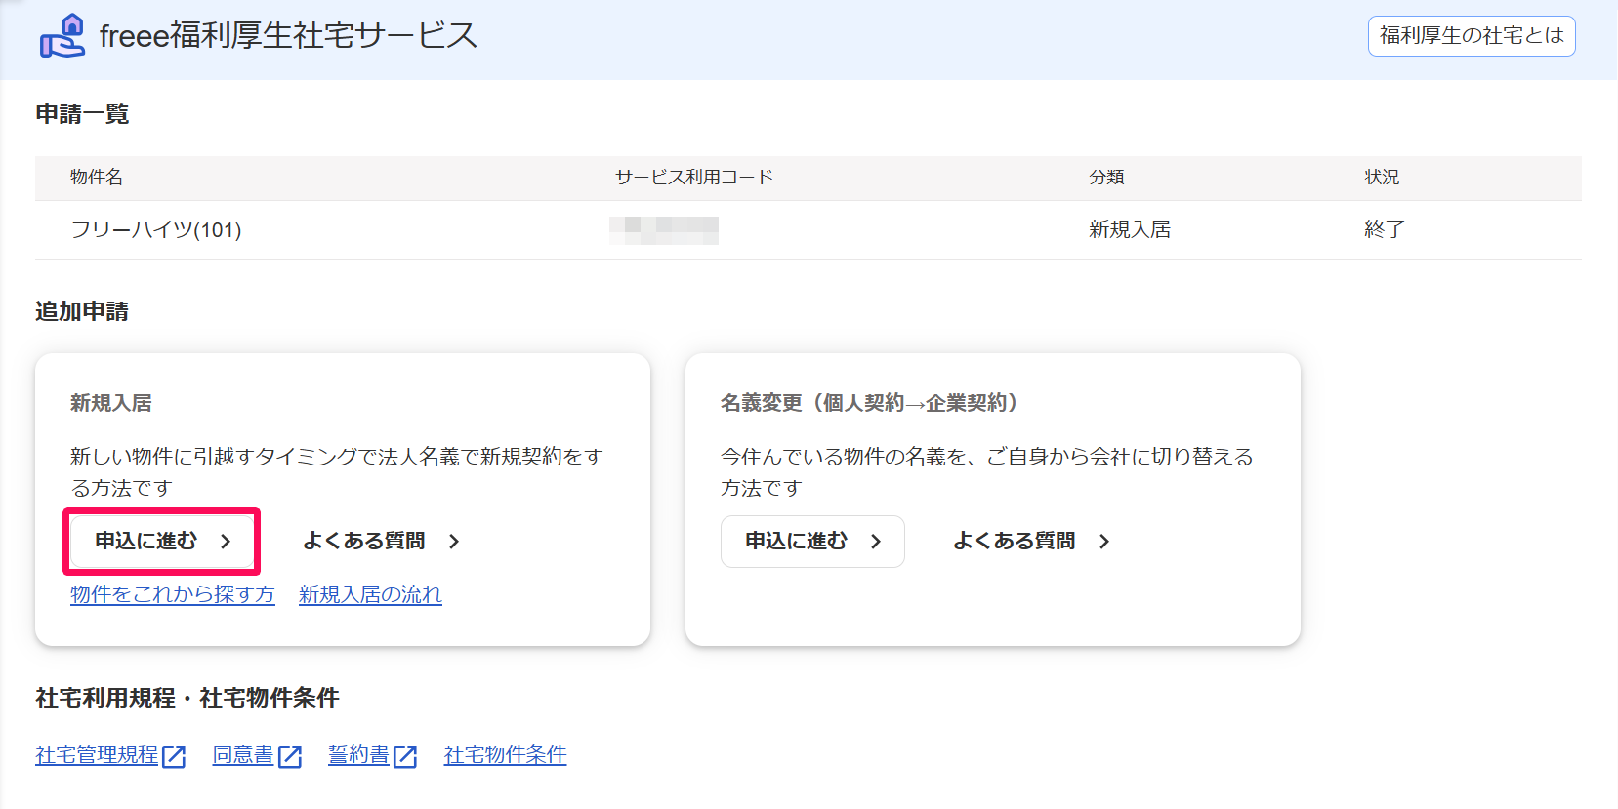Click the 物件名 column header

click(97, 178)
